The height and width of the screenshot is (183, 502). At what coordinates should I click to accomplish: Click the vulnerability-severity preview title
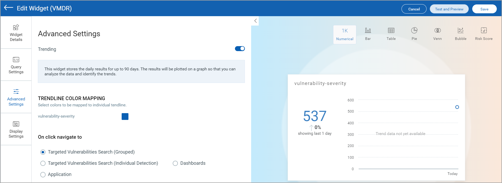[x=320, y=83]
